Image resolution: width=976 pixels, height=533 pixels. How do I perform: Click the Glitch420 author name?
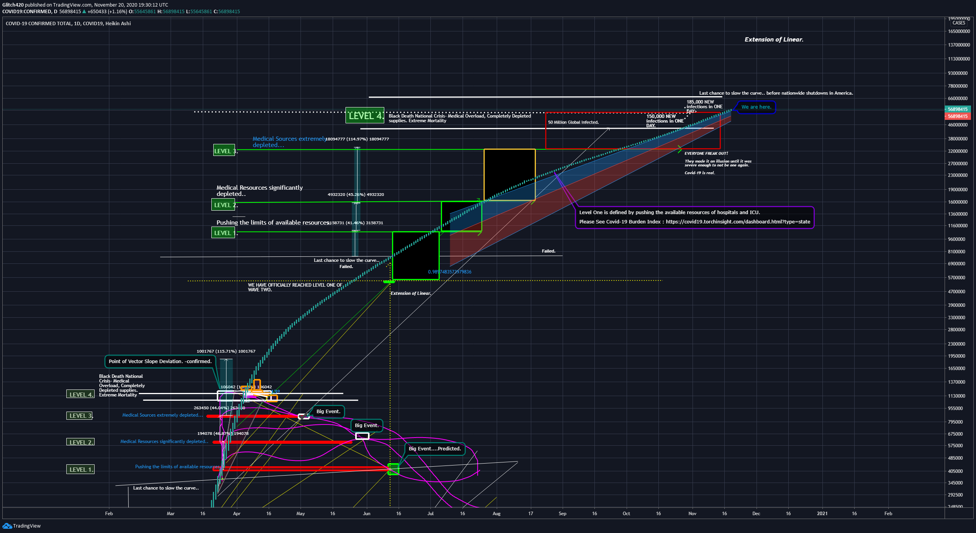tap(13, 5)
